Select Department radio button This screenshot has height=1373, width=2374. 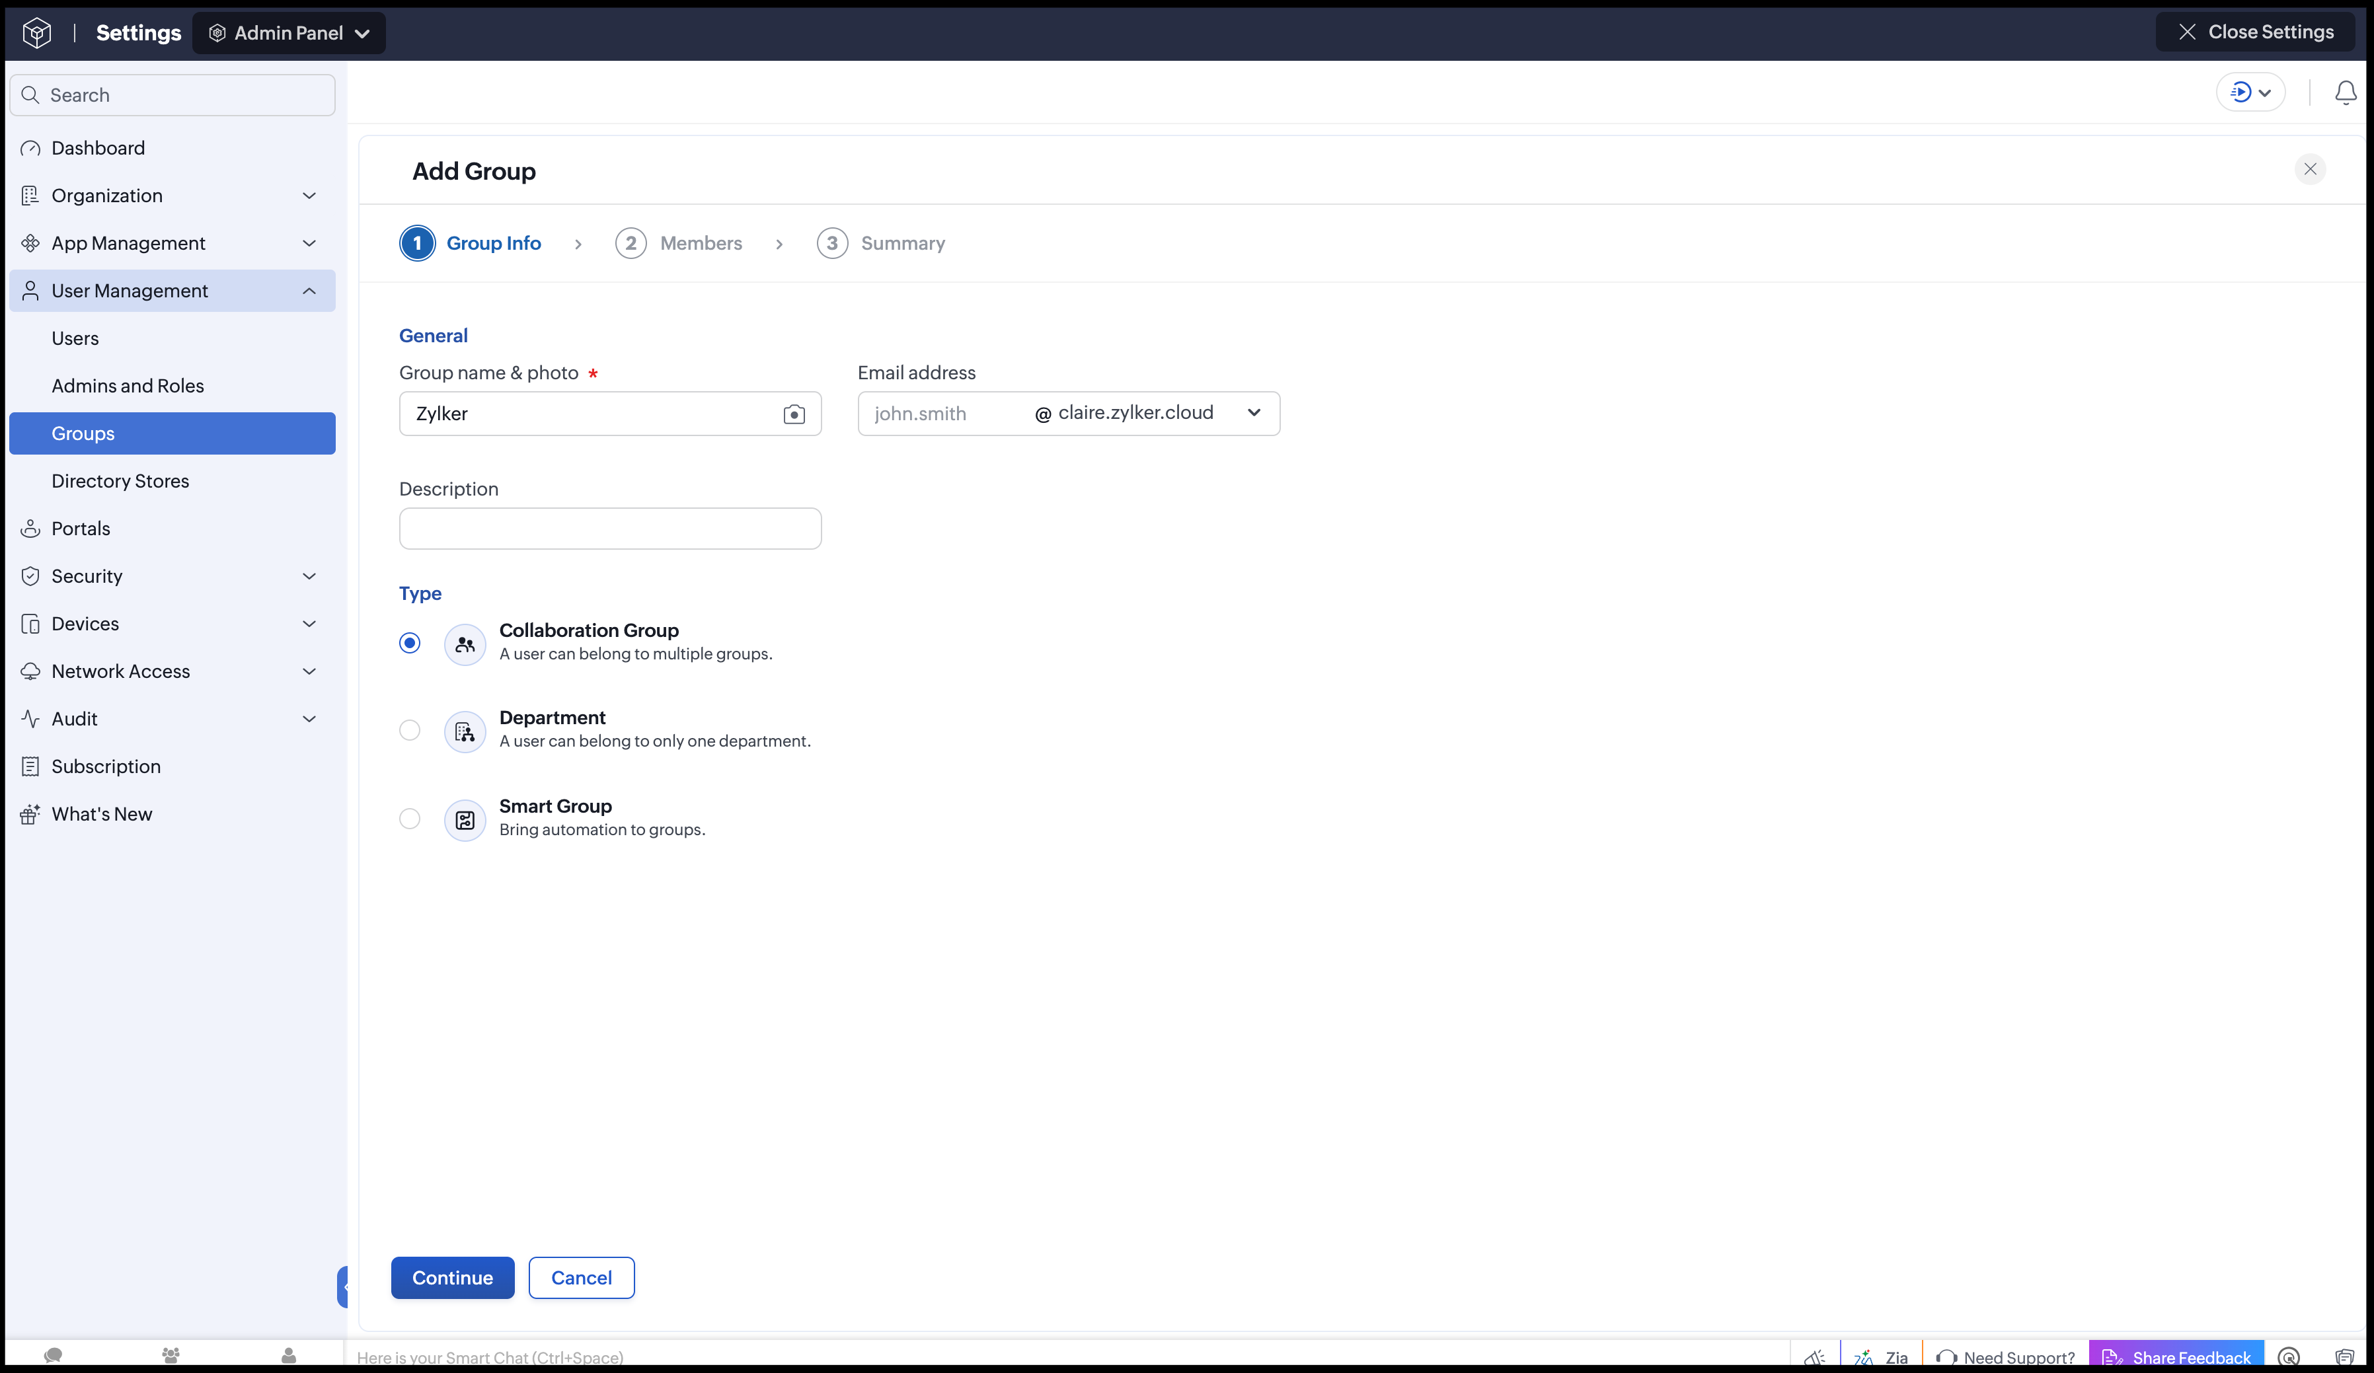pos(410,730)
